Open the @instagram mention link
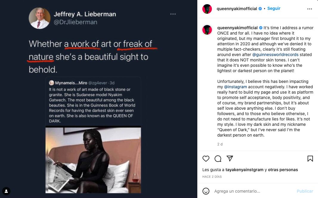 click(x=235, y=87)
